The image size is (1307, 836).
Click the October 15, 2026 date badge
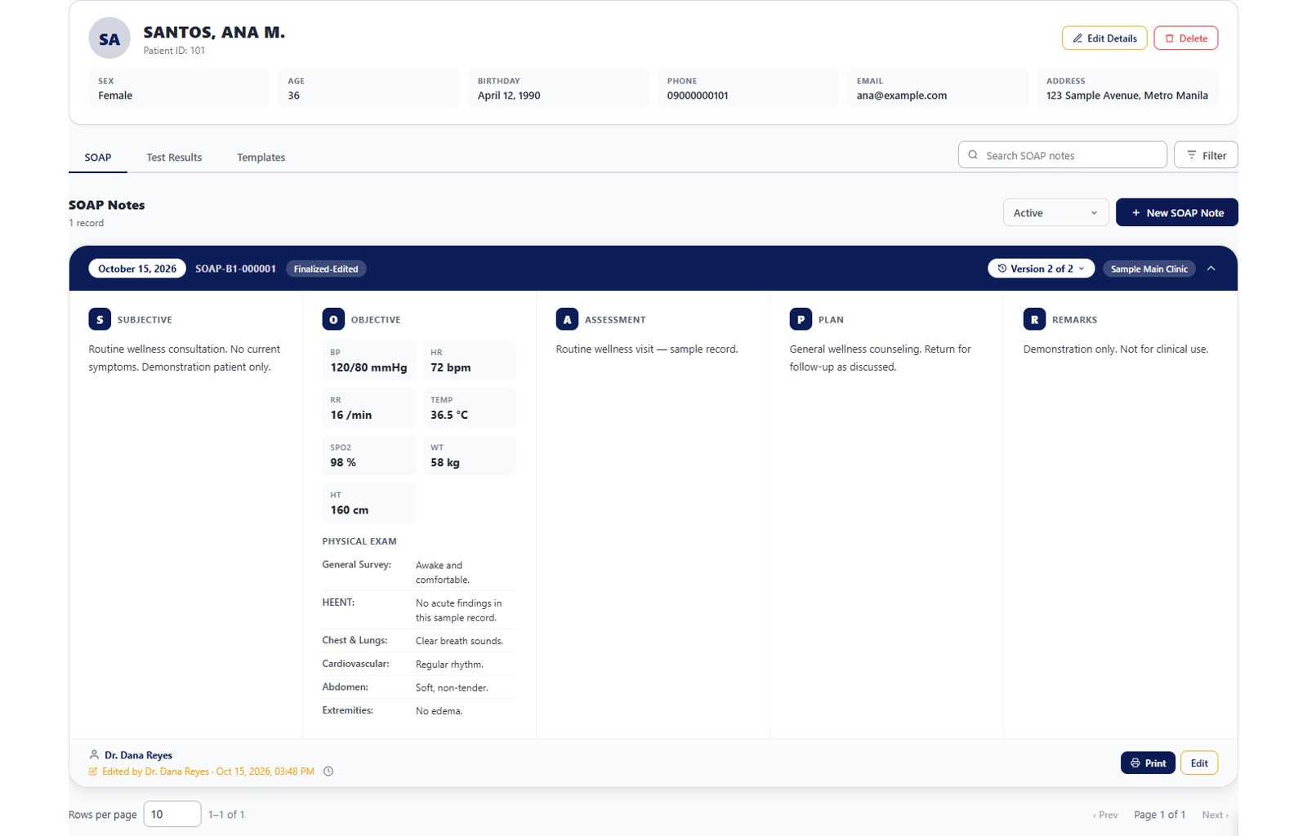tap(137, 269)
